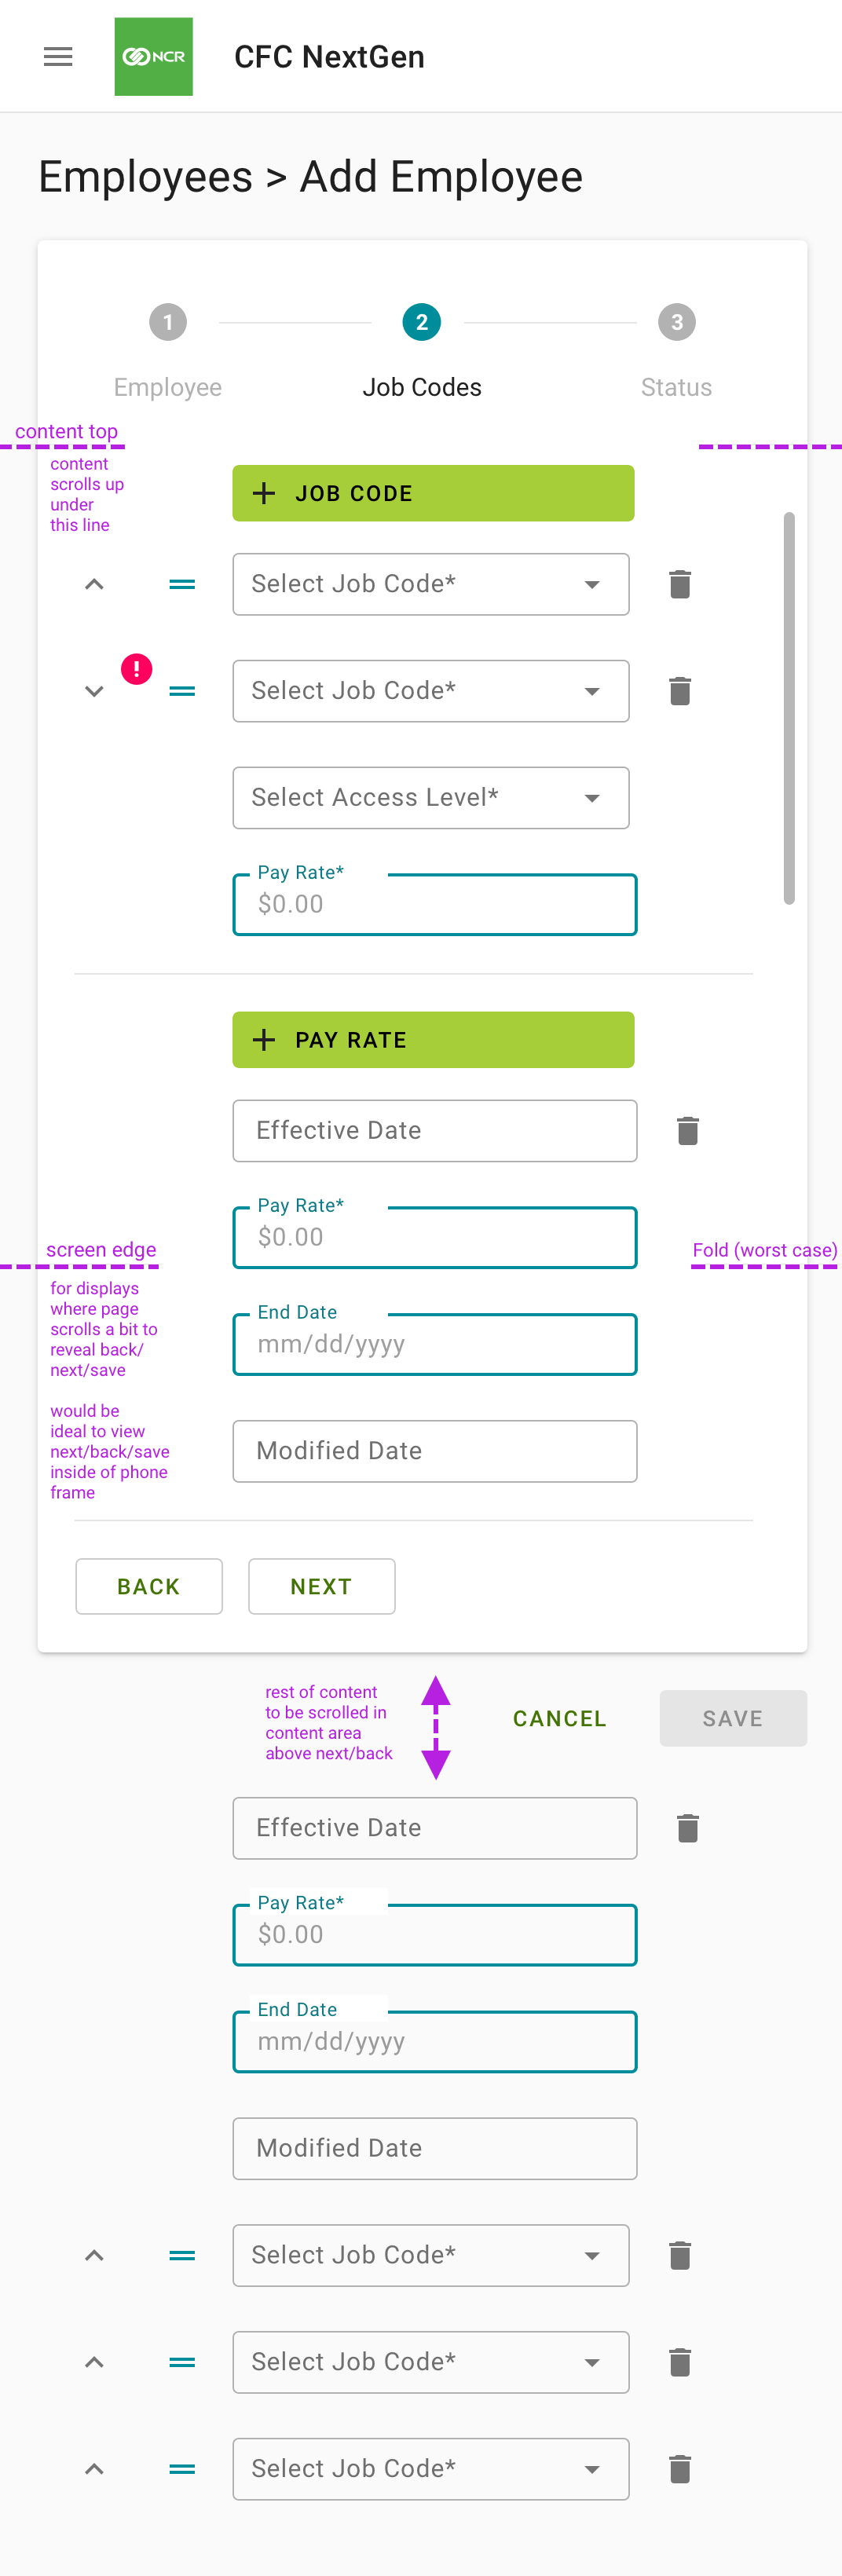Open the Select Access Level dropdown
The image size is (842, 2576).
[x=431, y=798]
